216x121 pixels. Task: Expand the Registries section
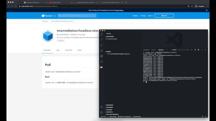[x=109, y=105]
